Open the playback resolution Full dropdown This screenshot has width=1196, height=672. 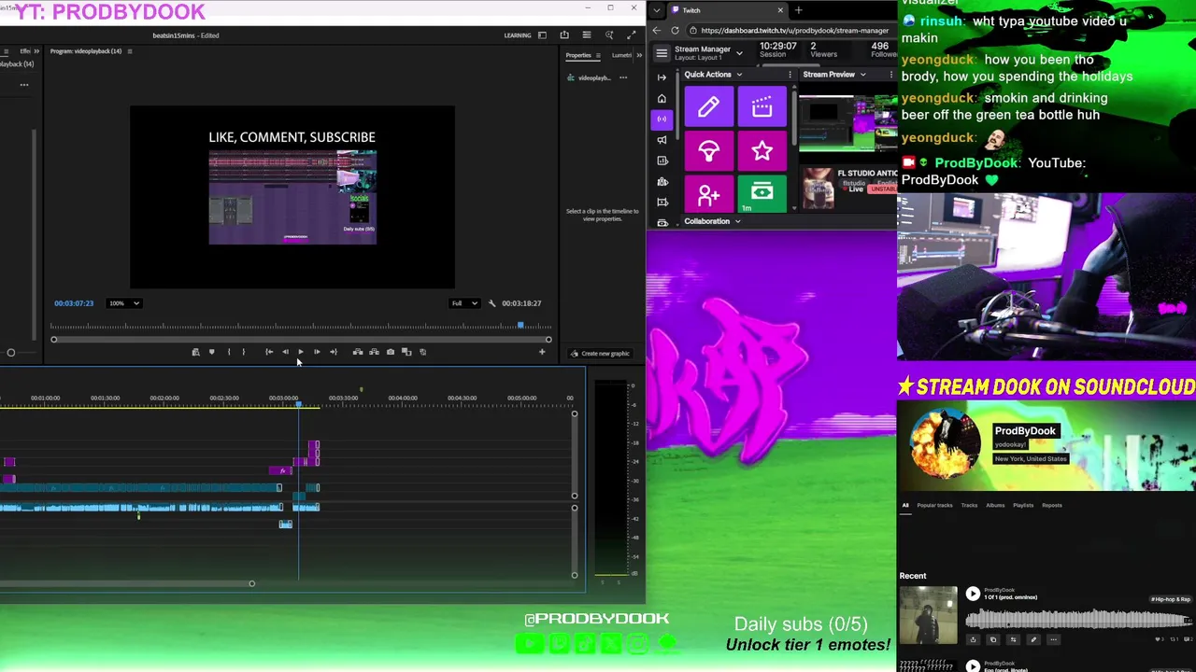coord(464,303)
